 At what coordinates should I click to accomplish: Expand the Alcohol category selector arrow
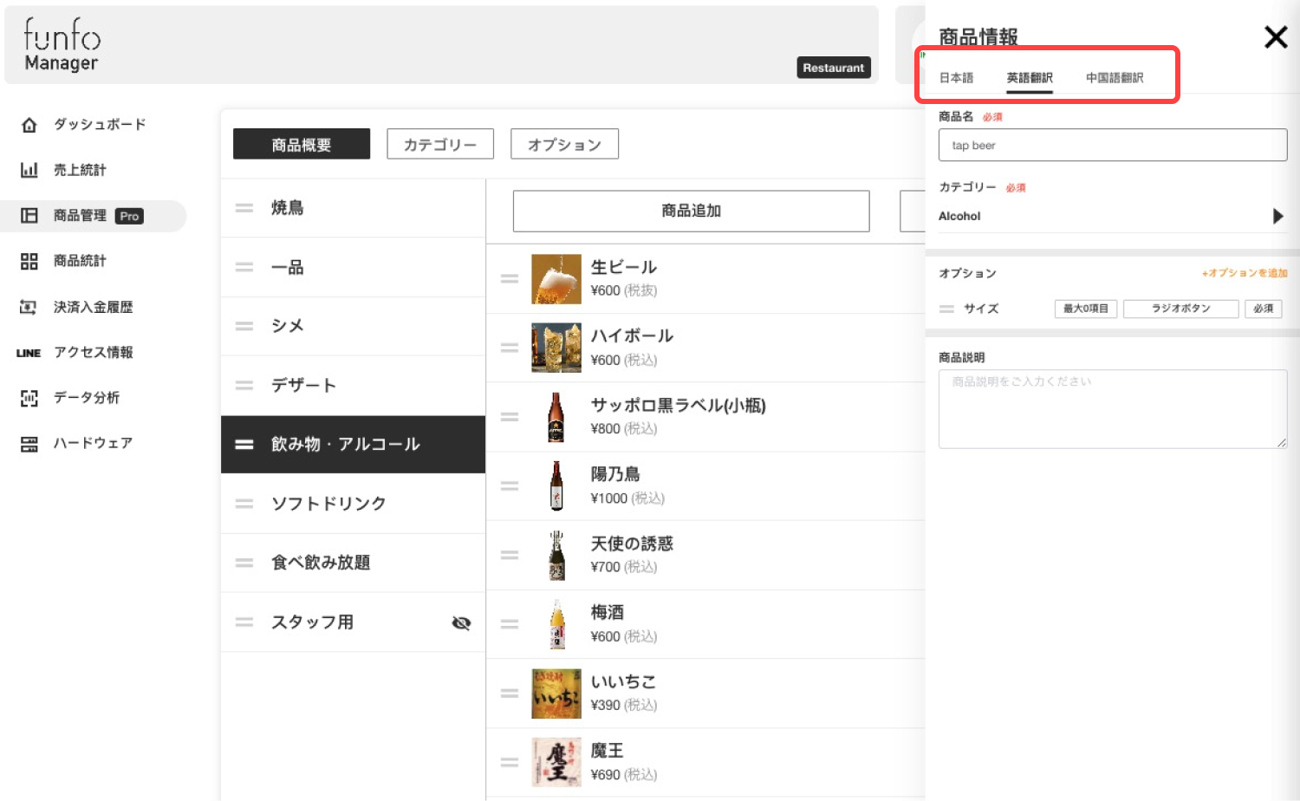click(x=1277, y=216)
